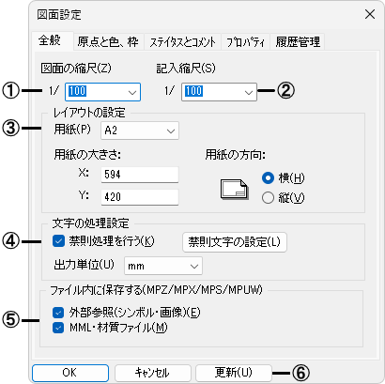Viewport: 385px width, 384px height.
Task: Click the キャンセル button
Action: click(153, 373)
